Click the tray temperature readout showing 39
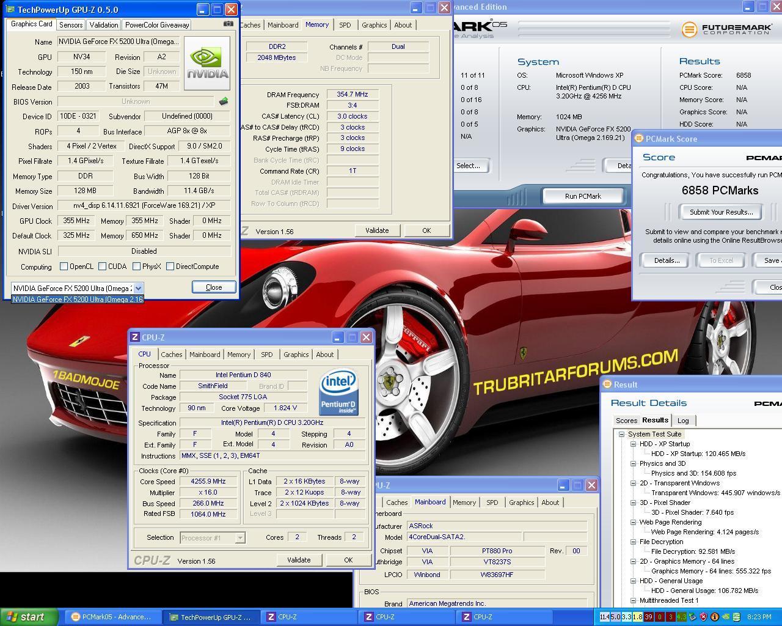782x626 pixels. click(x=648, y=617)
